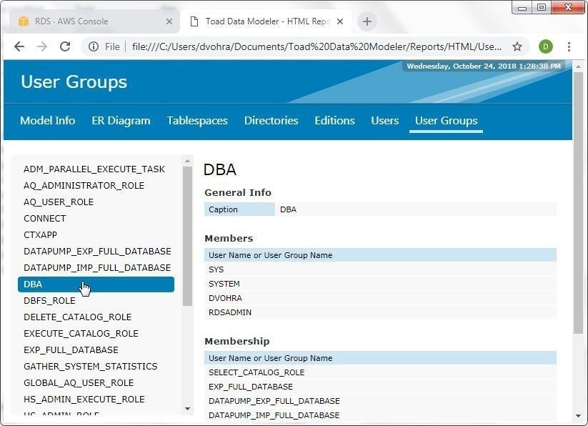
Task: Open HS_ADMIN_EXECUTE_ROLE user group
Action: (84, 400)
